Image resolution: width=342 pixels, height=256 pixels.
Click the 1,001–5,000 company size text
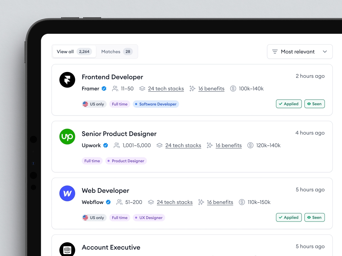point(137,145)
